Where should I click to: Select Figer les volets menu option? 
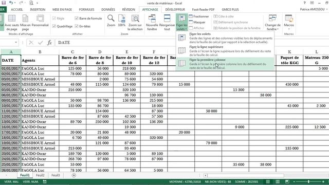coord(225,38)
